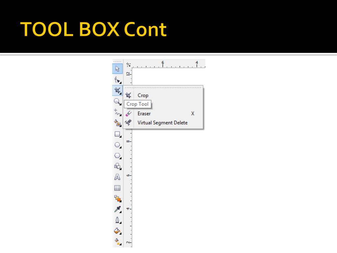Select the Blend interactive tool
This screenshot has height=253, width=337.
tap(117, 199)
